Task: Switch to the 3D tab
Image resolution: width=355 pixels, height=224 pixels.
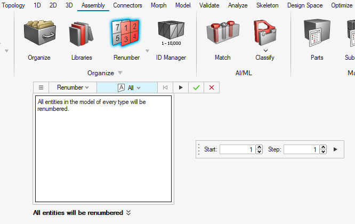Action: pyautogui.click(x=69, y=5)
